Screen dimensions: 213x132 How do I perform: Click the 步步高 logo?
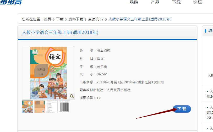coord(11,2)
